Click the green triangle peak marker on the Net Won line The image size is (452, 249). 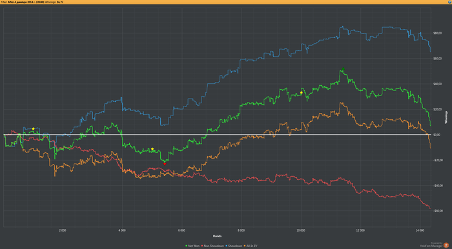343,69
